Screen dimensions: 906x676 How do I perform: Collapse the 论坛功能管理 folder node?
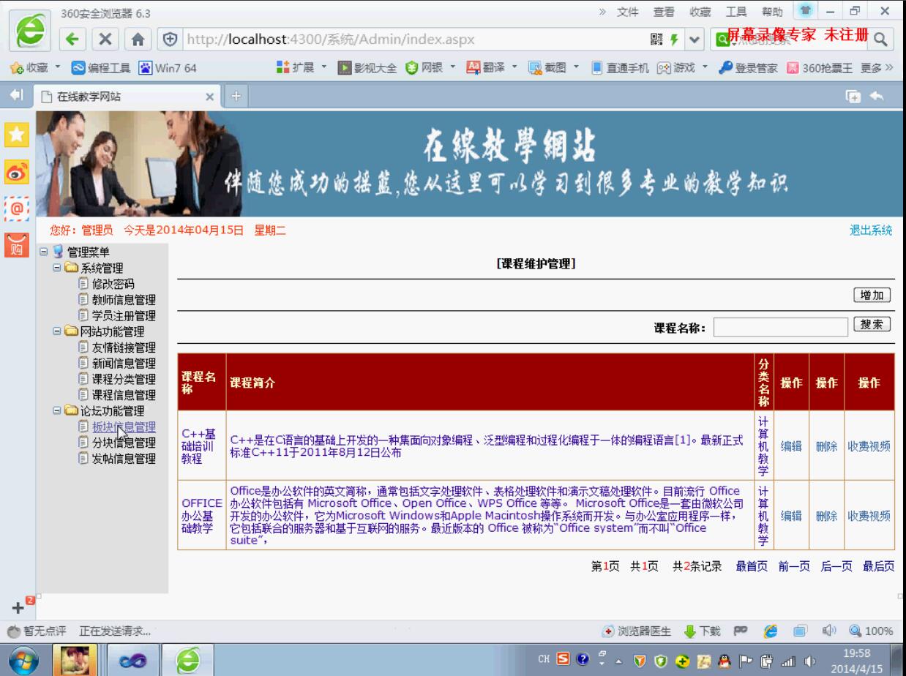coord(56,411)
